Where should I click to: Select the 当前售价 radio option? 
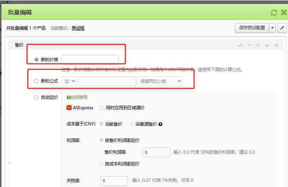(x=101, y=124)
